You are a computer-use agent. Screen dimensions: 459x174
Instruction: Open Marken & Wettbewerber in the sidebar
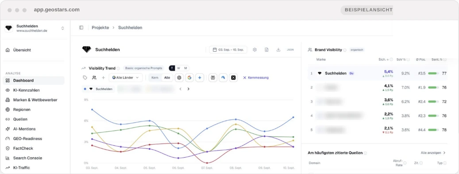pyautogui.click(x=34, y=100)
